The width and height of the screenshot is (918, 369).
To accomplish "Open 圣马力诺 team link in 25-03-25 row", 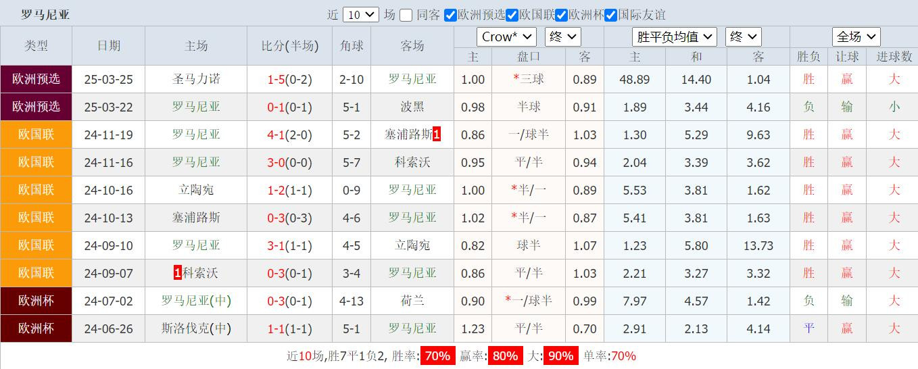I will coord(196,79).
